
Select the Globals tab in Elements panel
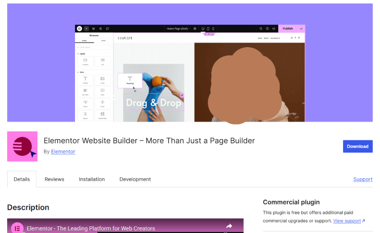coord(103,41)
